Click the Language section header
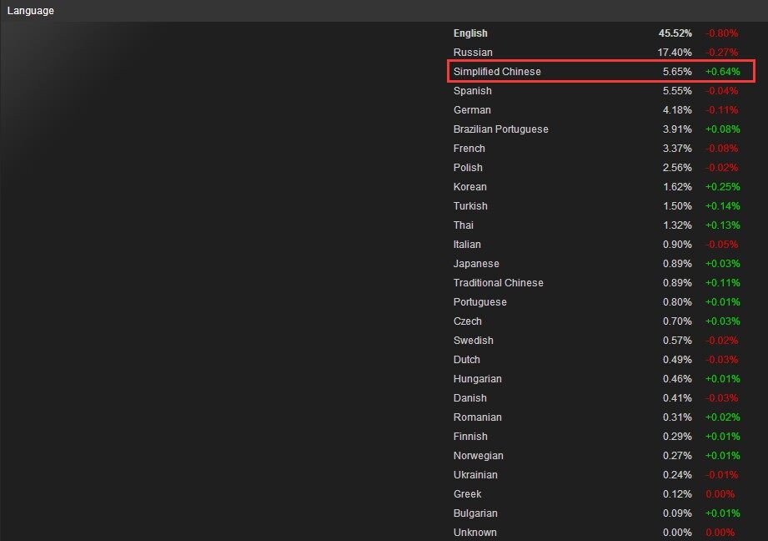This screenshot has width=768, height=541. click(x=30, y=10)
